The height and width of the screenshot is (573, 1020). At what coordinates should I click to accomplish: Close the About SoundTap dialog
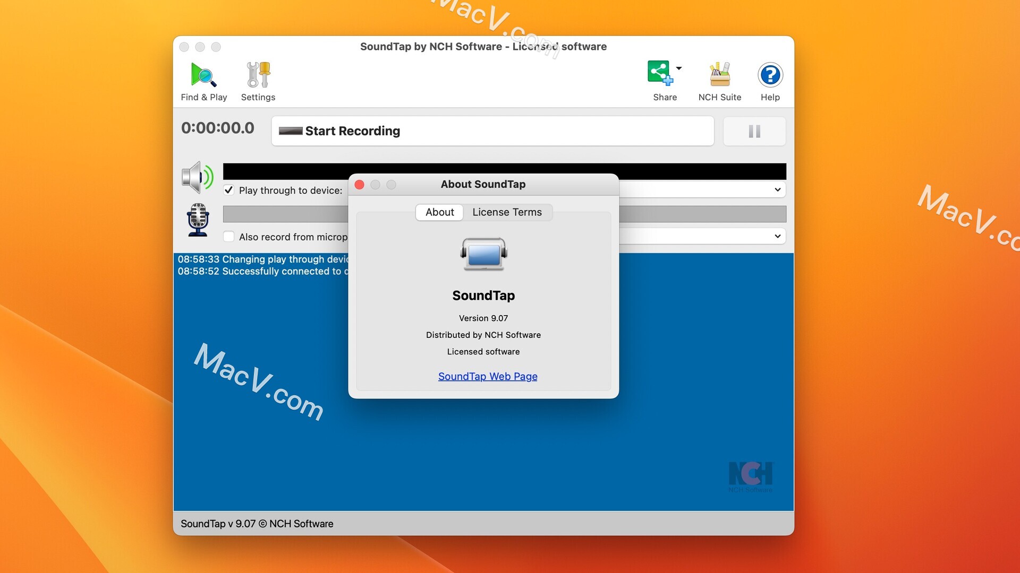(360, 185)
